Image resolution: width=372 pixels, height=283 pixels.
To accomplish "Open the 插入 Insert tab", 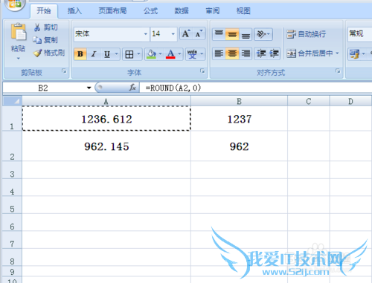I will [x=74, y=11].
